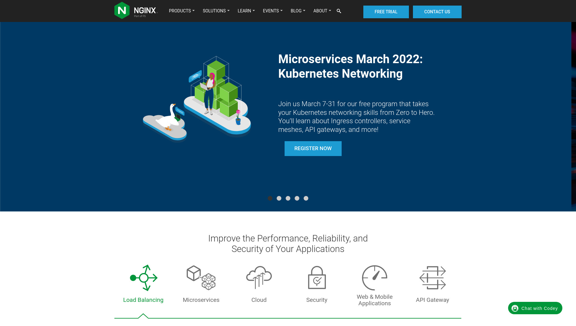This screenshot has width=576, height=326.
Task: Click the NGINX logo in the header
Action: (x=136, y=11)
